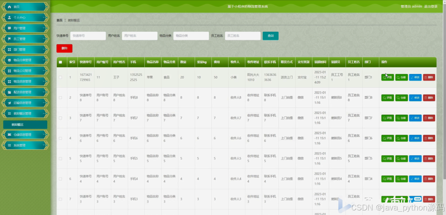Select the 装卸搬运 submenu item

coord(25,125)
